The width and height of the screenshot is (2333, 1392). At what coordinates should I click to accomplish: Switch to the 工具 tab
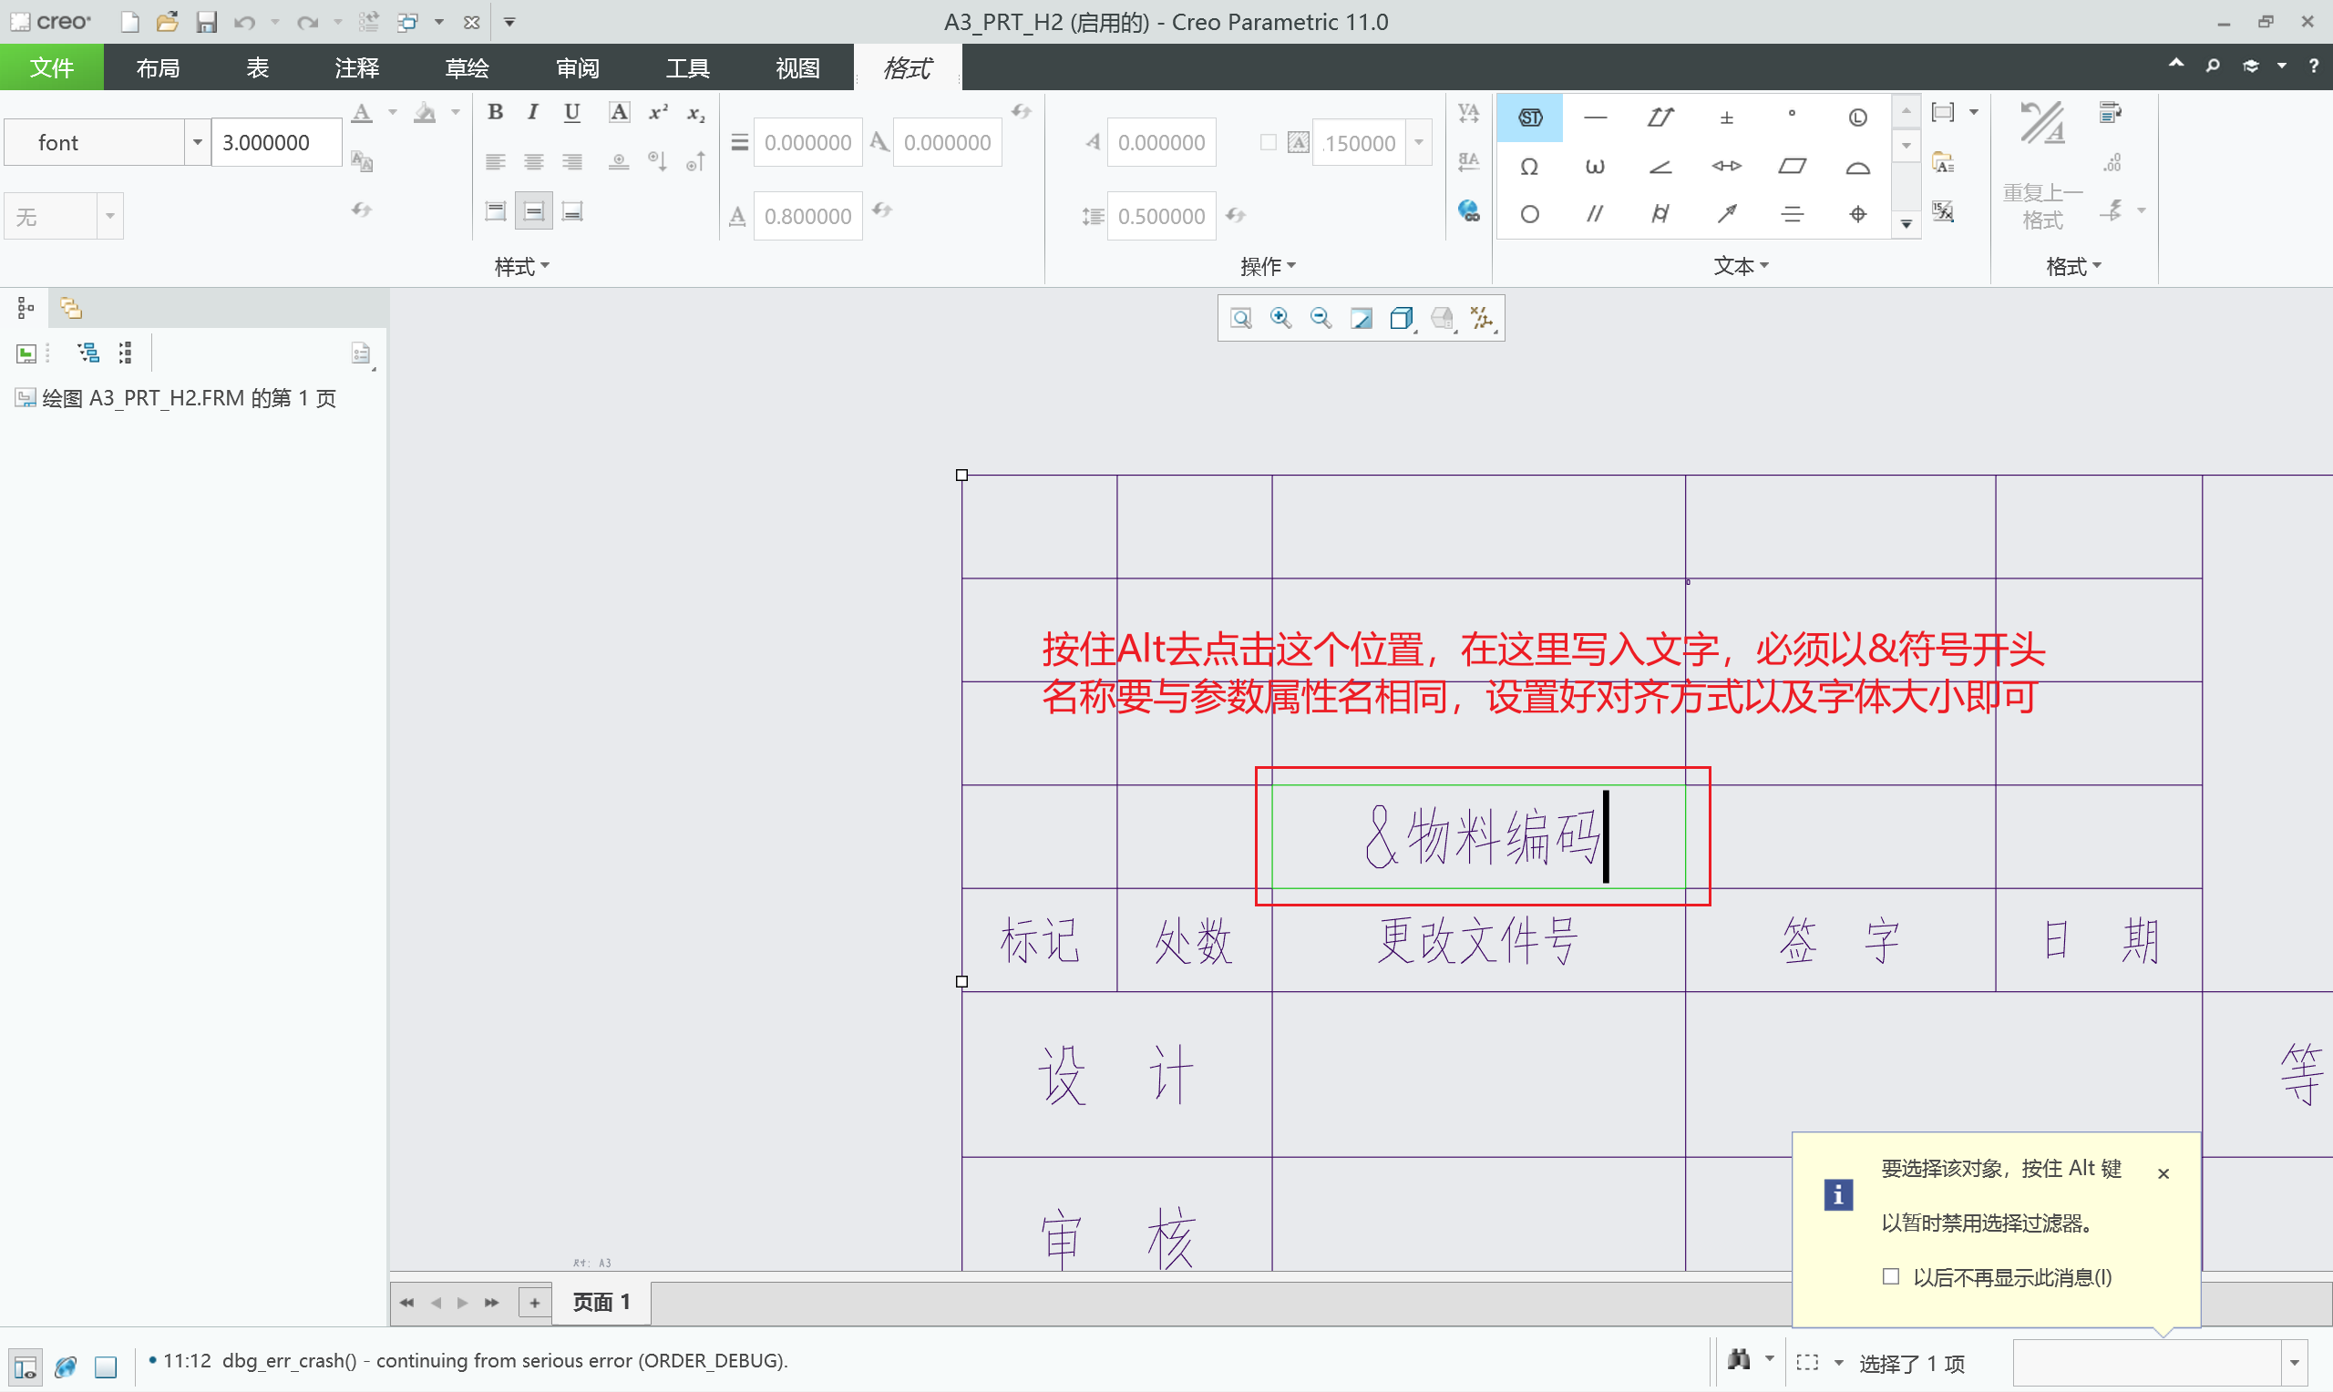coord(688,67)
